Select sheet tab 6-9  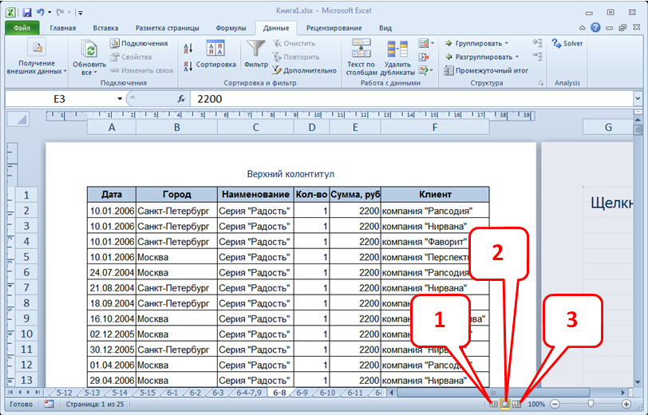click(302, 393)
